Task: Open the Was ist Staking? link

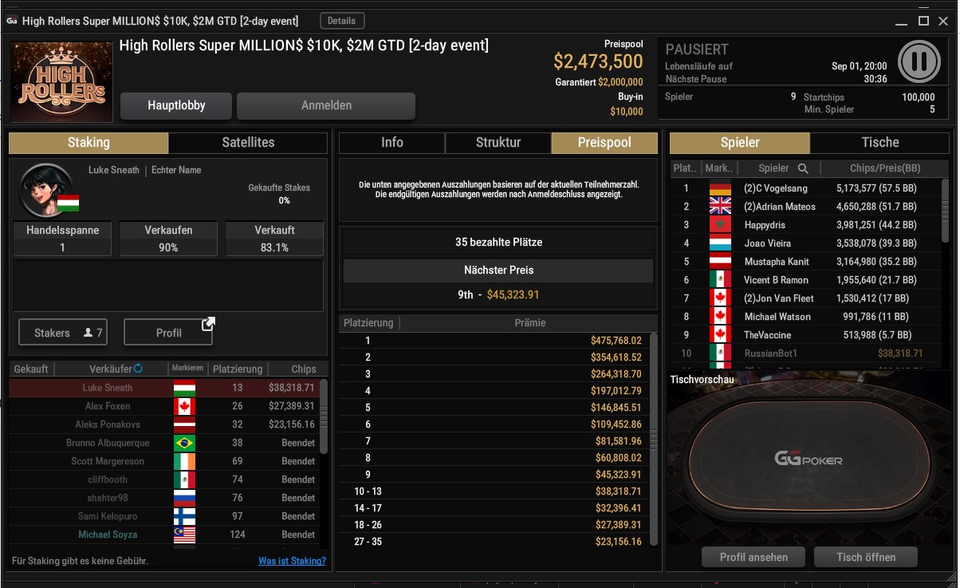Action: (x=292, y=561)
